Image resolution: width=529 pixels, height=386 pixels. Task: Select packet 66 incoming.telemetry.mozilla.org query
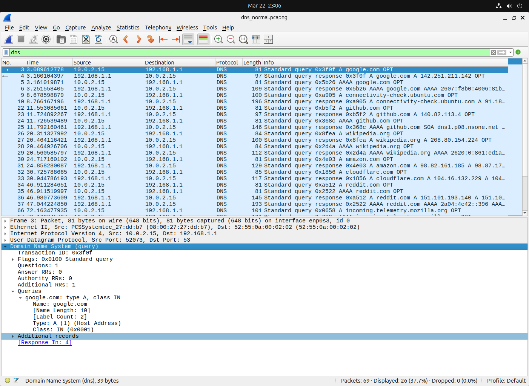255,211
